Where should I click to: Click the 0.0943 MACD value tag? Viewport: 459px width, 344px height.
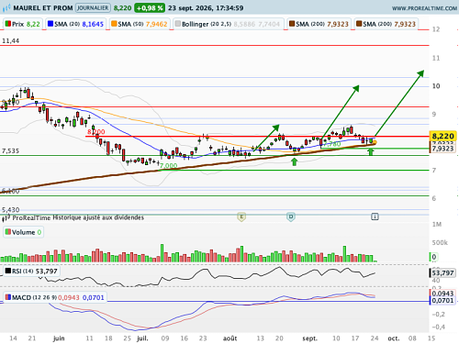point(442,294)
